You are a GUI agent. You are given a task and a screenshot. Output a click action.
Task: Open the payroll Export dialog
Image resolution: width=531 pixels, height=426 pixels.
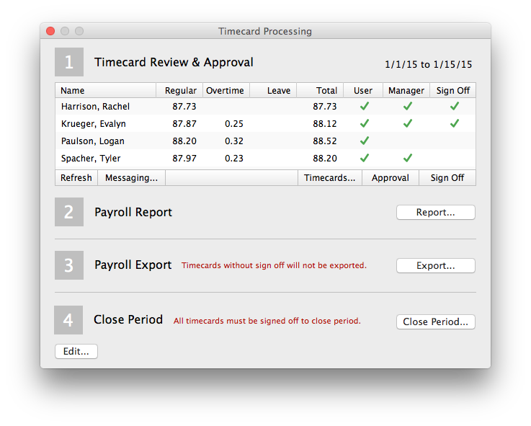[435, 265]
